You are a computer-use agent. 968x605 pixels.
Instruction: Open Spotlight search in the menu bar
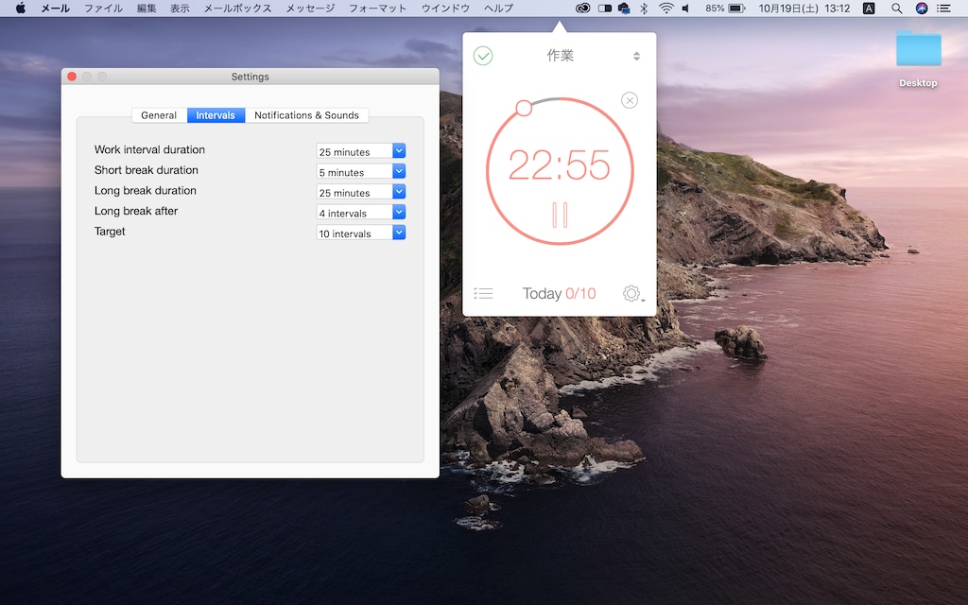click(x=896, y=9)
